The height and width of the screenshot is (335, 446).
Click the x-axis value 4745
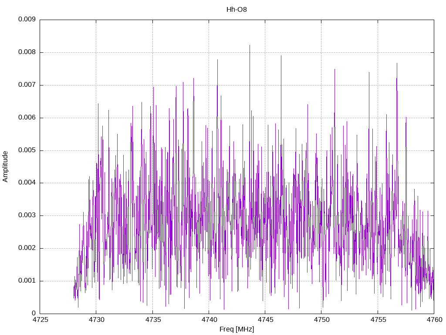point(265,320)
